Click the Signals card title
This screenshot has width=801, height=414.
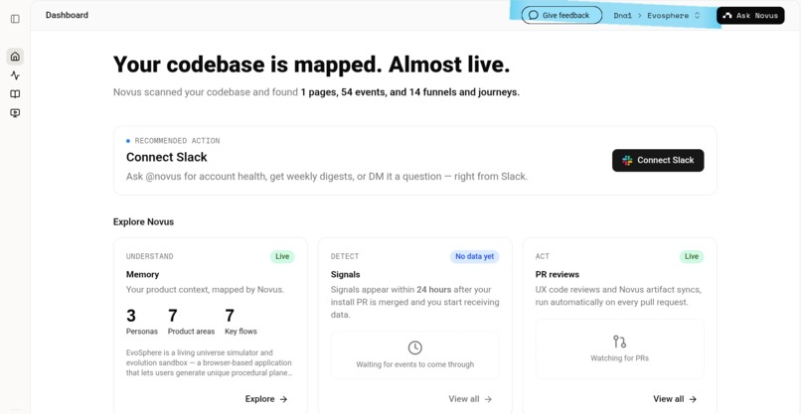point(345,274)
